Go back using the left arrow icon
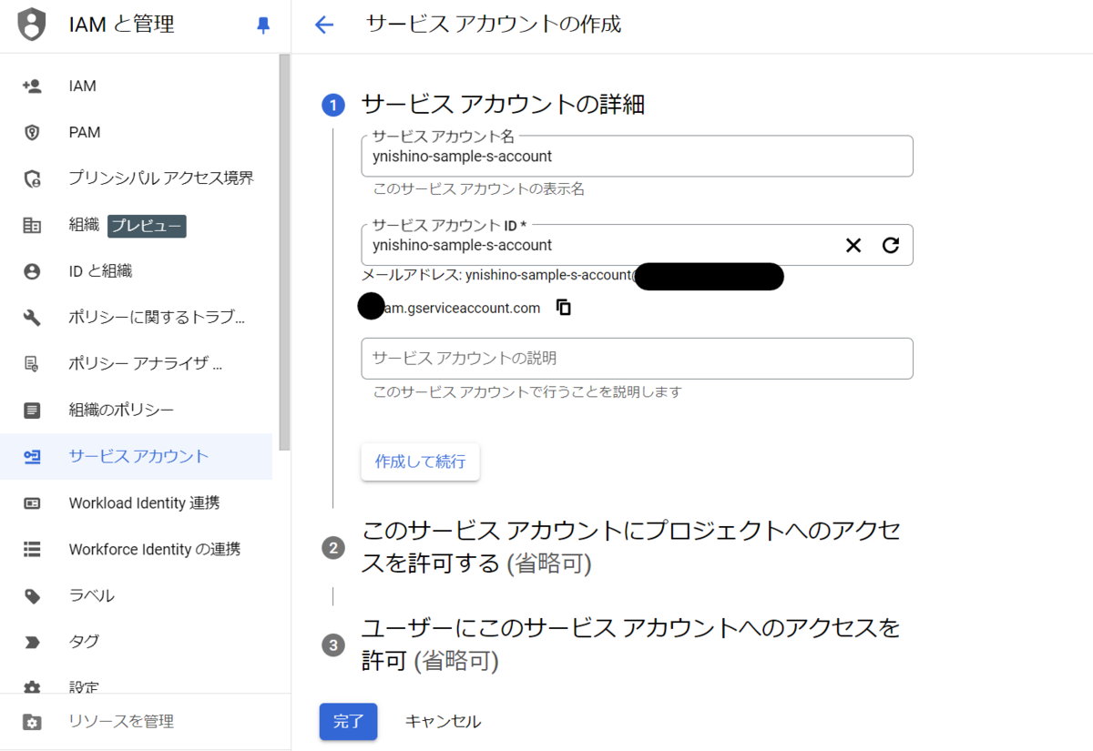 coord(324,25)
